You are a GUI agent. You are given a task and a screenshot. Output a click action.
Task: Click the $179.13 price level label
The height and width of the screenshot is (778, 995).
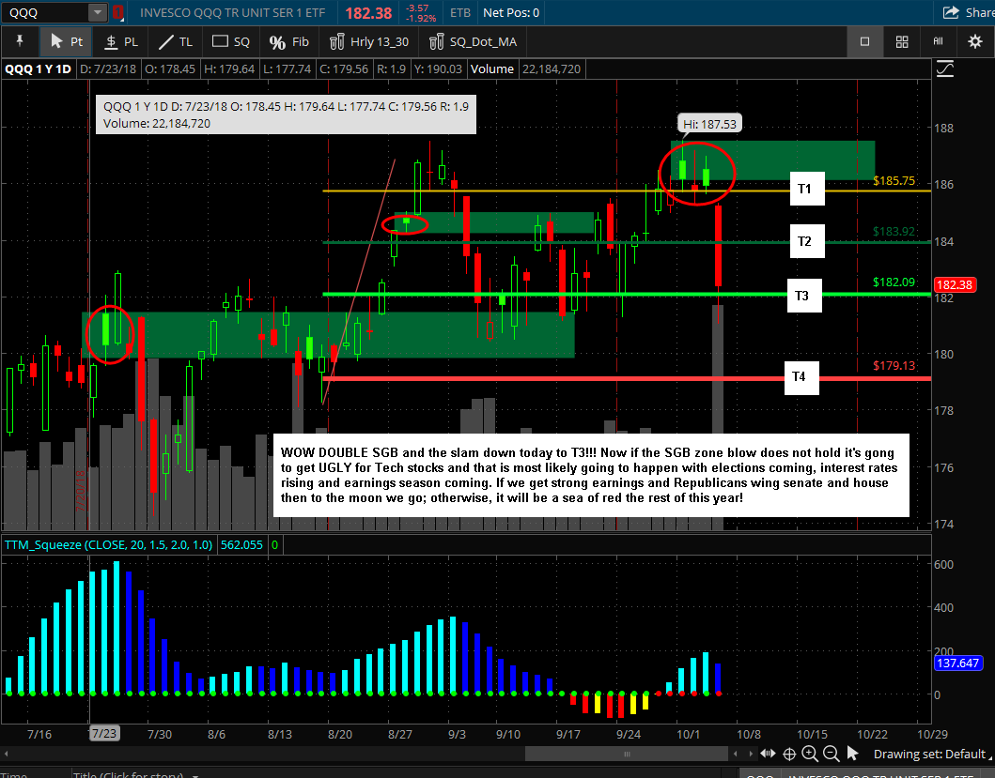coord(894,365)
